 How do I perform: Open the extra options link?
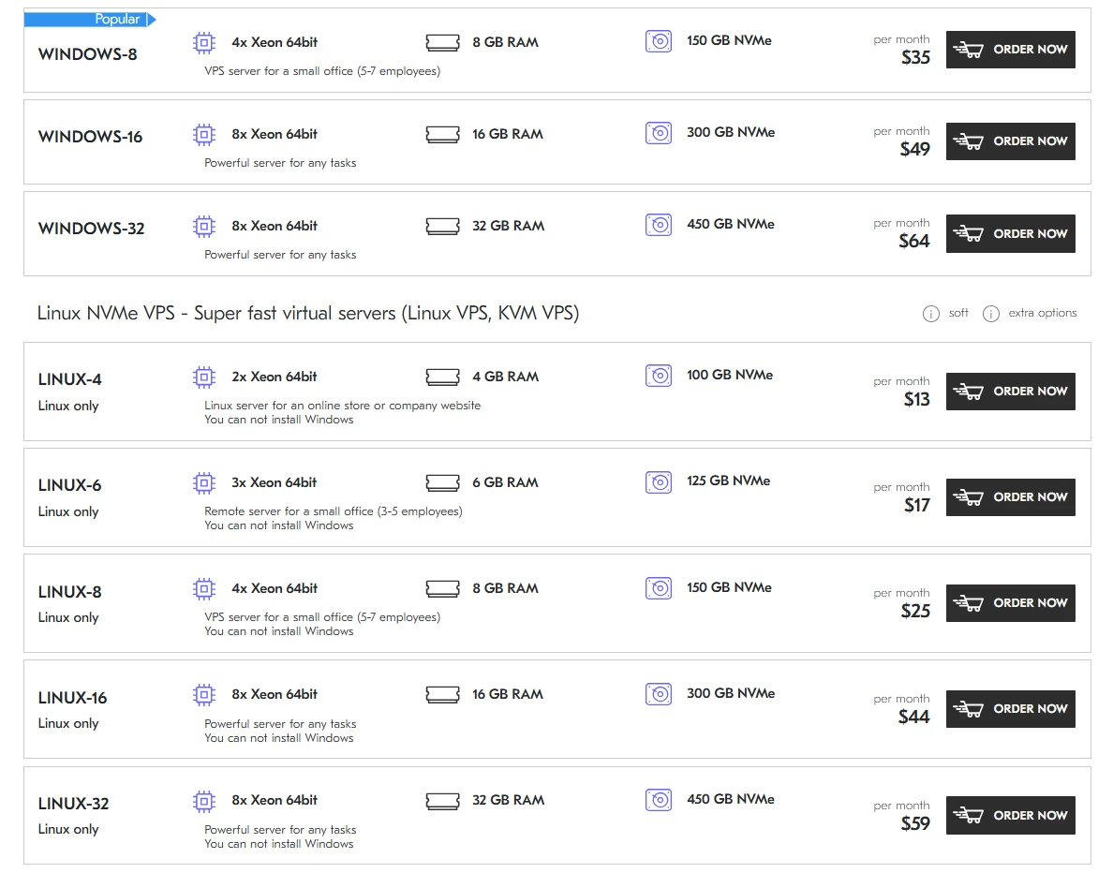point(1042,313)
